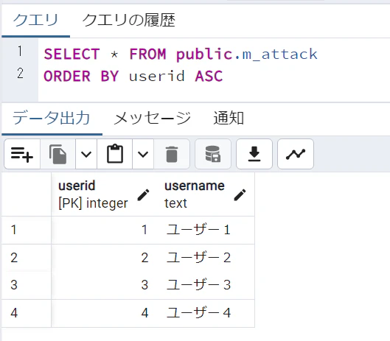The width and height of the screenshot is (390, 341).
Task: Click the edit pencil on username column
Action: point(240,194)
